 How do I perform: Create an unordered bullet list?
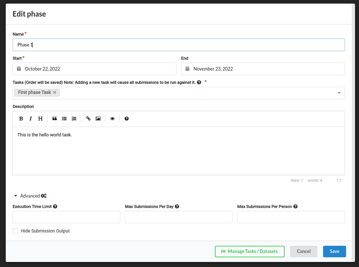click(x=64, y=118)
